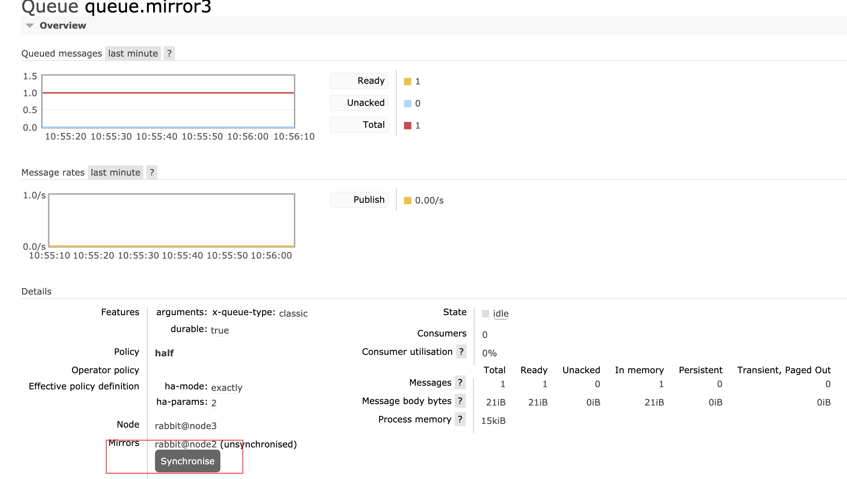Click the idle state indicator
Viewport: 847px width, 479px height.
pos(500,313)
